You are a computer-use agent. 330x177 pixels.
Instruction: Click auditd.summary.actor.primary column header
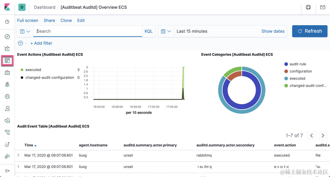[150, 145]
